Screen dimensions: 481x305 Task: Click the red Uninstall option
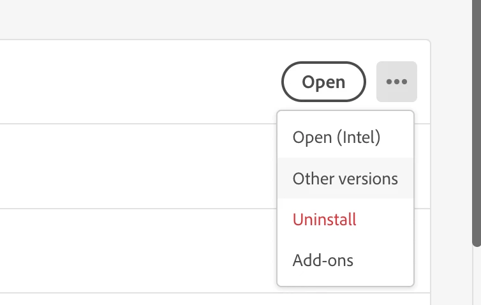point(324,219)
